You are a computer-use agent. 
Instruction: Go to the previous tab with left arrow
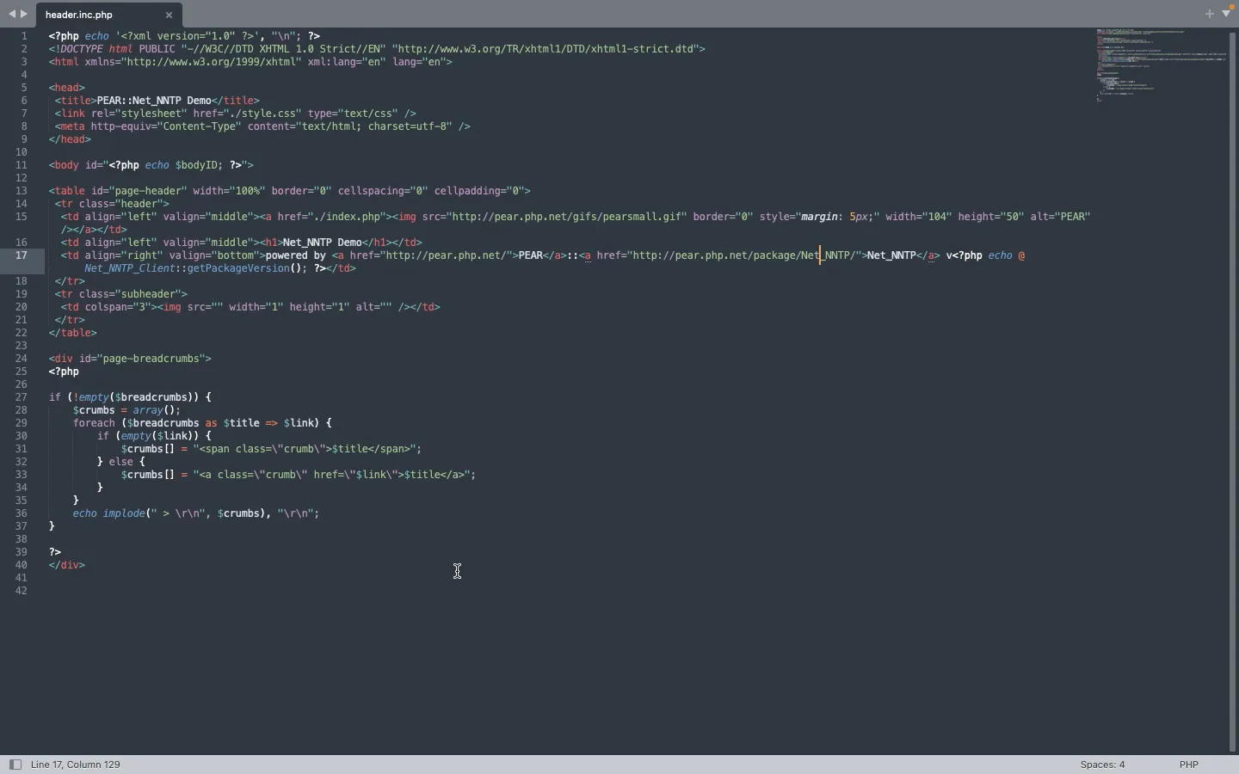point(12,15)
